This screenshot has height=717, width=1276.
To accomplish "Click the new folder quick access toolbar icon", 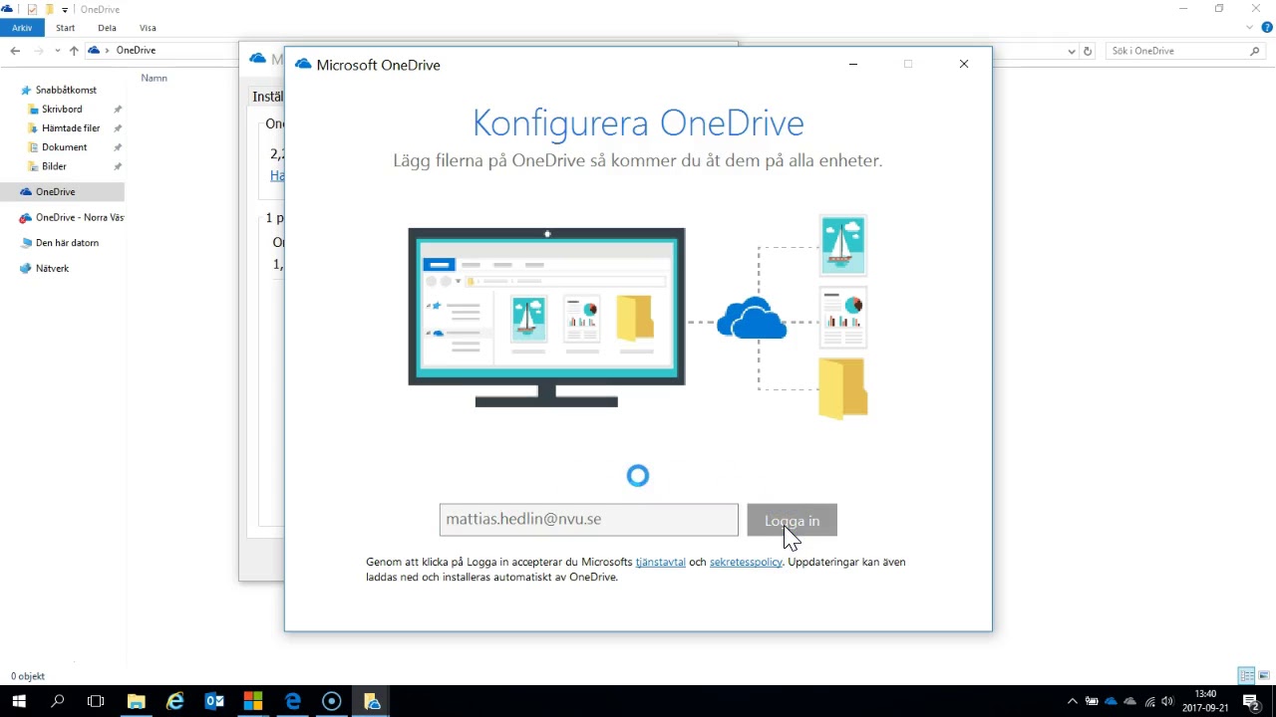I will (x=49, y=9).
